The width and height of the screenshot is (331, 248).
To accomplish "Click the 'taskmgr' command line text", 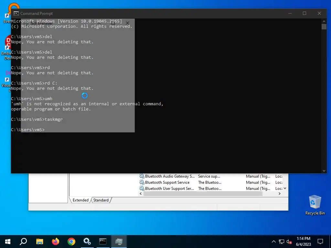I will tap(54, 119).
